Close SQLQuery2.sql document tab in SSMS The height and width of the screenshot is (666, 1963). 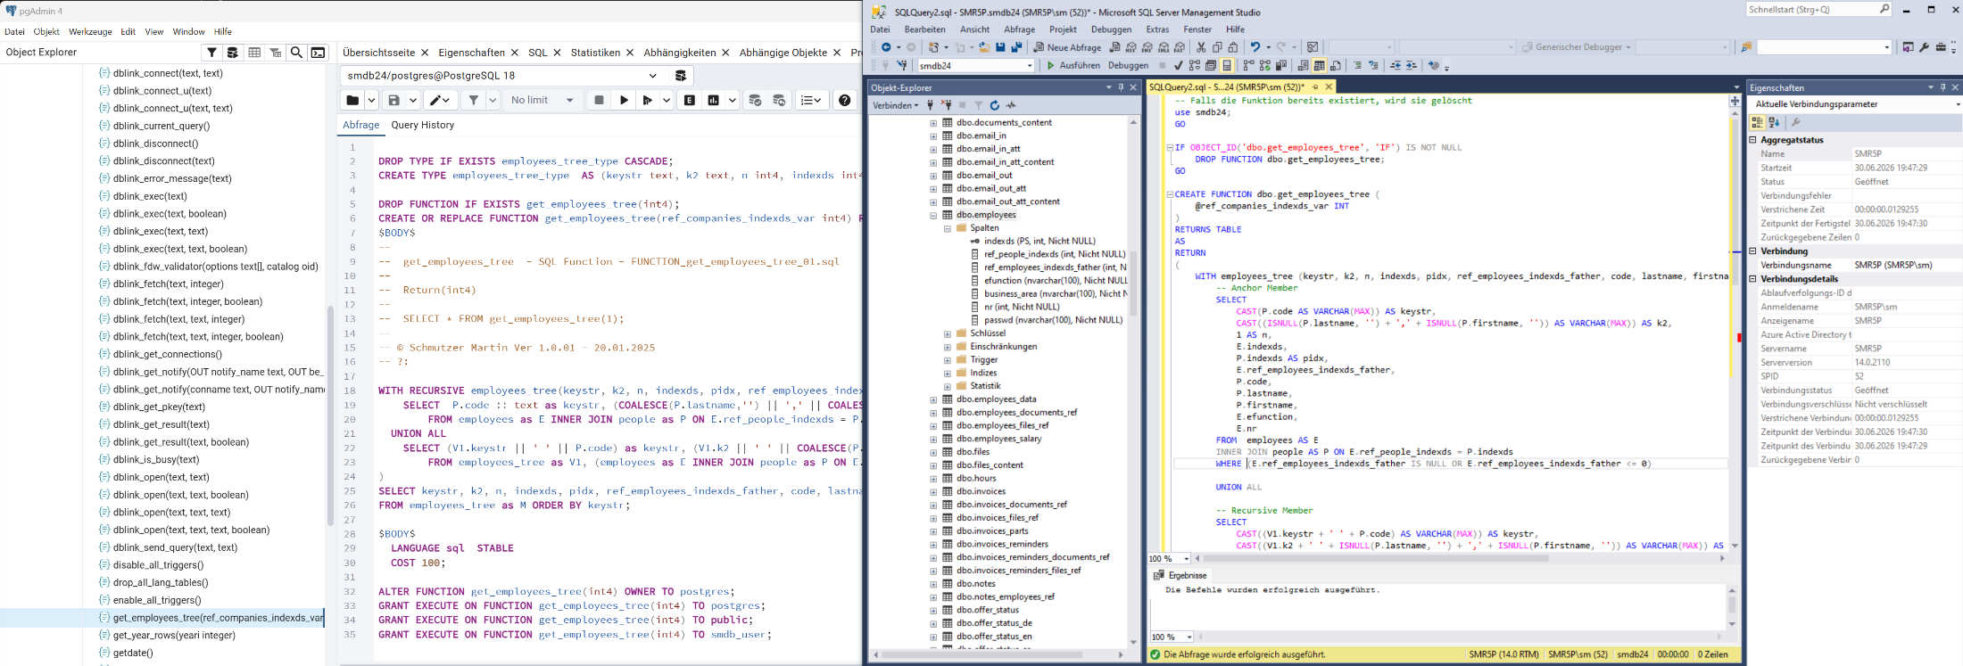pos(1329,86)
